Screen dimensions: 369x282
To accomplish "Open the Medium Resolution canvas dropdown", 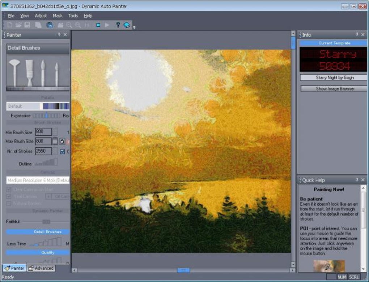I will click(38, 180).
